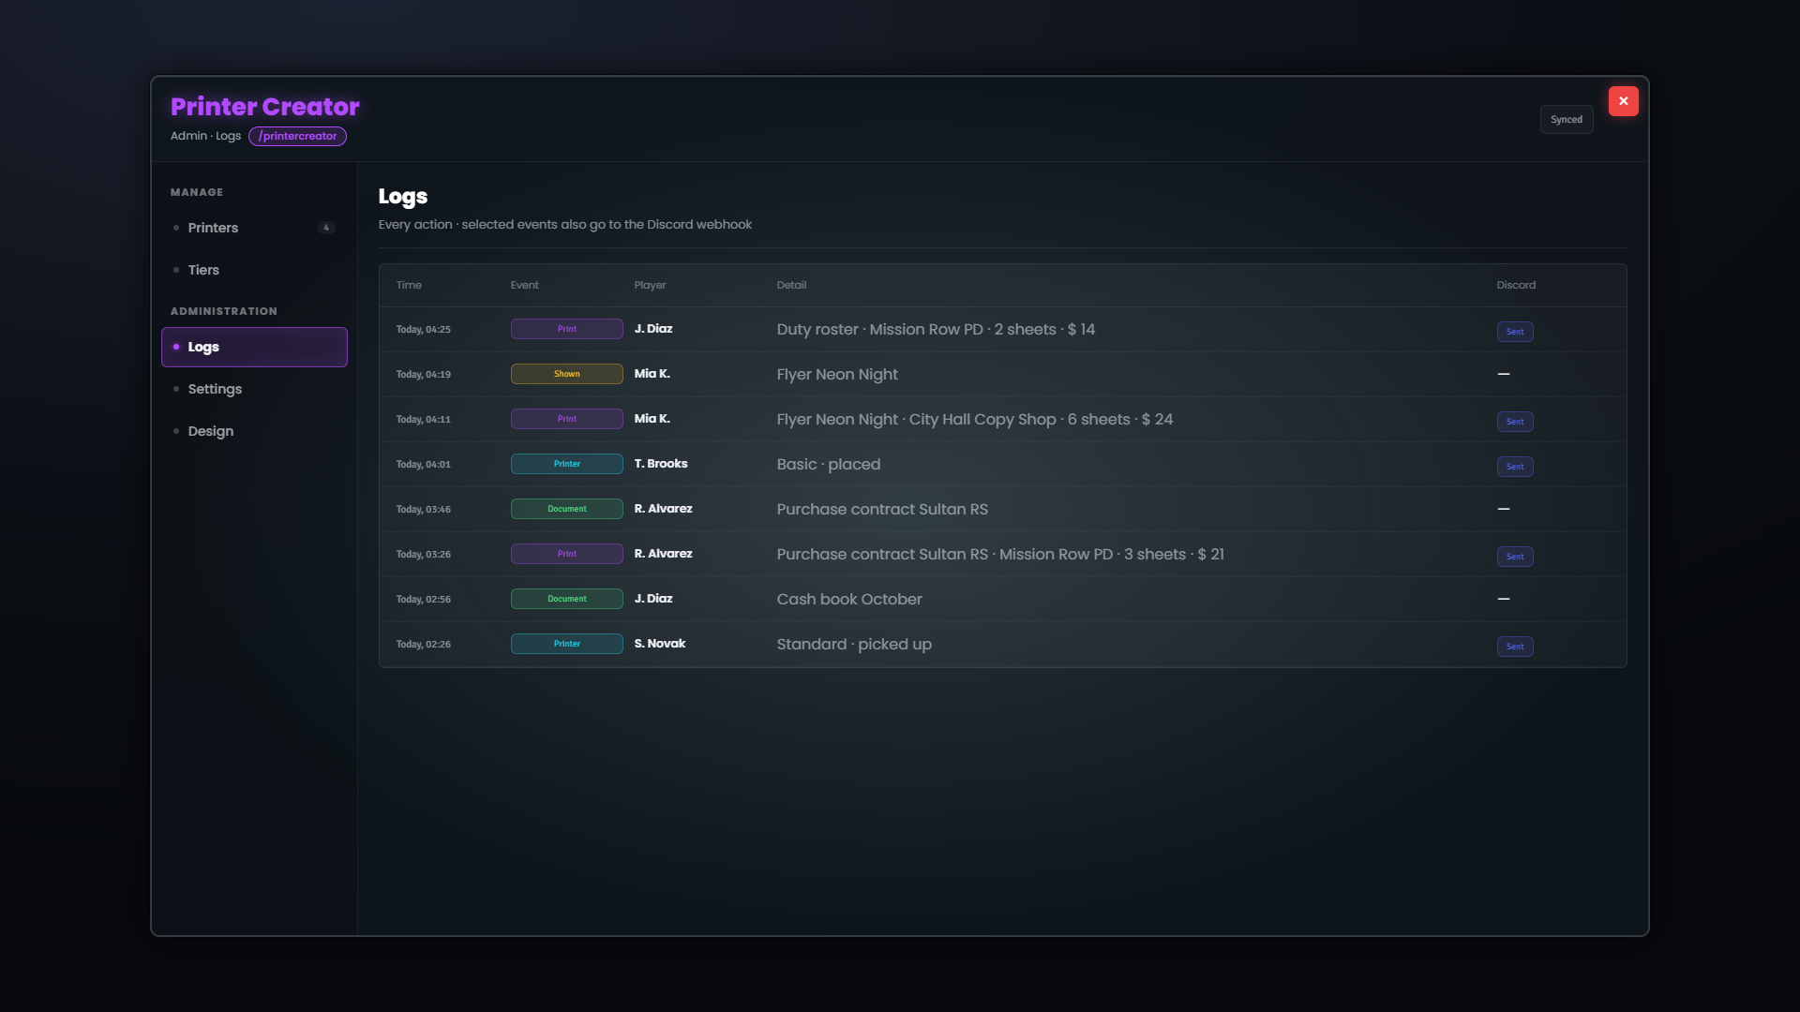Click the /printercreator command tag
The image size is (1800, 1012).
(x=298, y=137)
